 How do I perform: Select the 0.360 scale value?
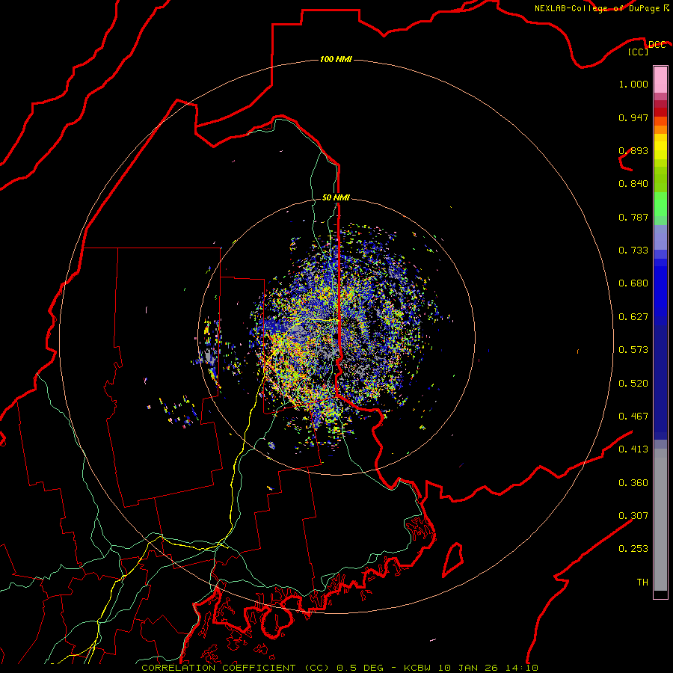click(x=633, y=483)
